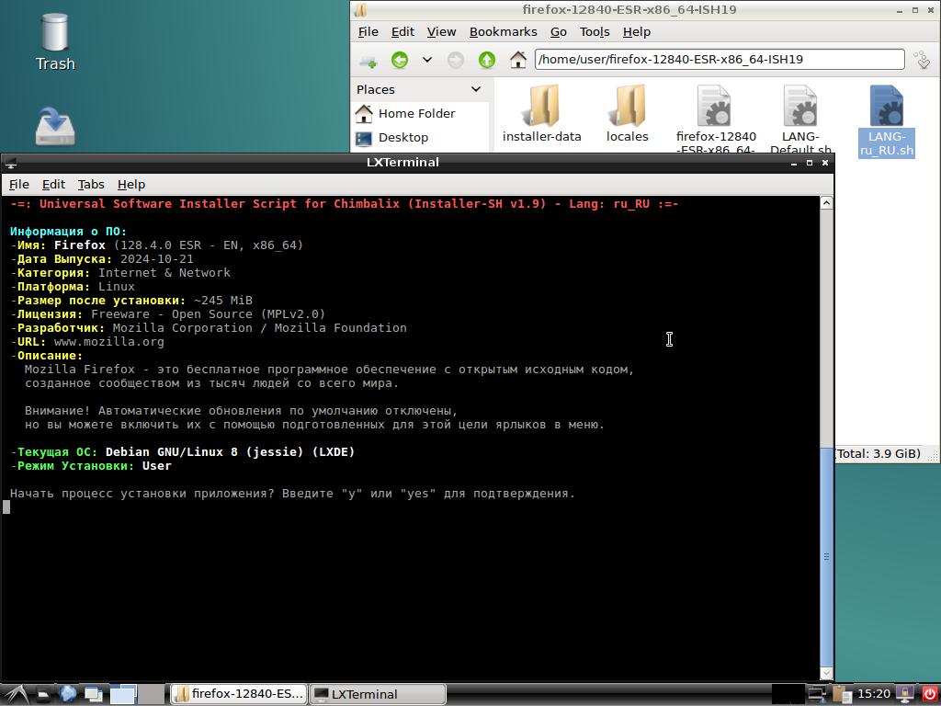
Task: Launch web browser globe icon in taskbar
Action: tap(68, 694)
